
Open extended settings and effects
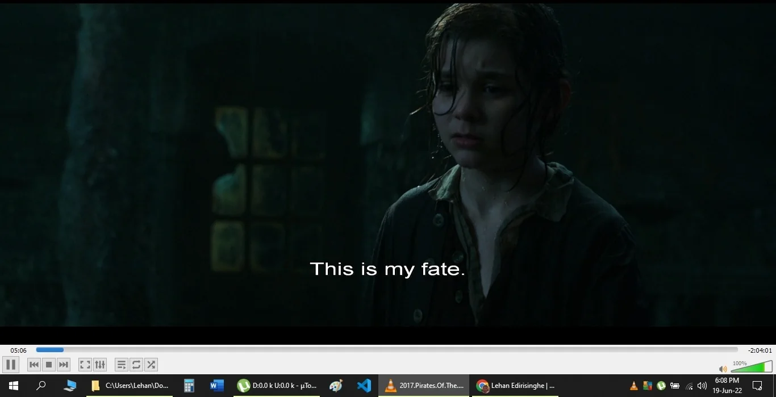tap(100, 365)
